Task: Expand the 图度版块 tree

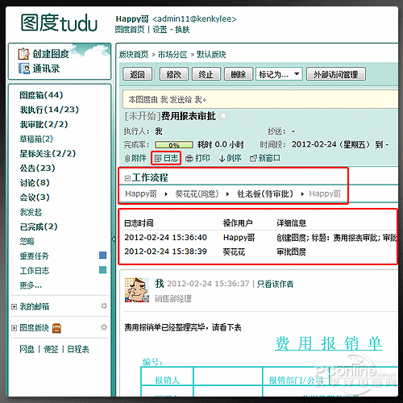Action: pyautogui.click(x=14, y=328)
